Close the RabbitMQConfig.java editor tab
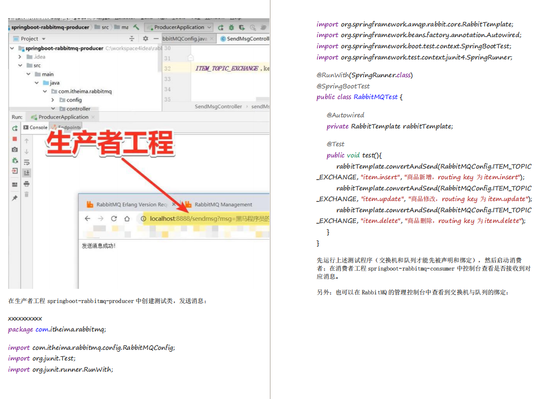This screenshot has height=399, width=550. (212, 39)
